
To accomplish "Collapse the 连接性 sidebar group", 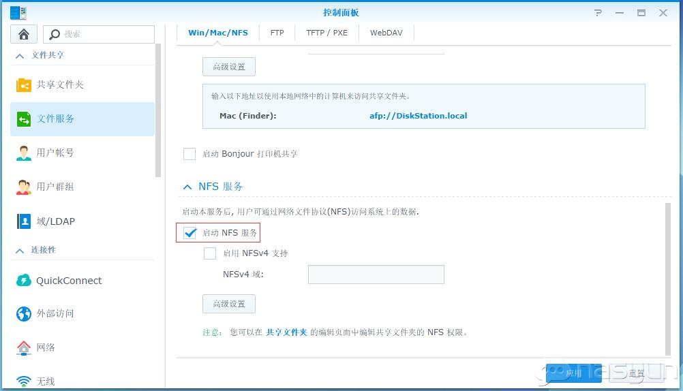I will tap(20, 251).
